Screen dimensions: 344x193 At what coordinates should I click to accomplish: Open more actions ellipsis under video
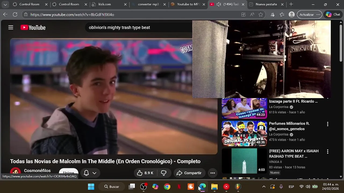213,173
